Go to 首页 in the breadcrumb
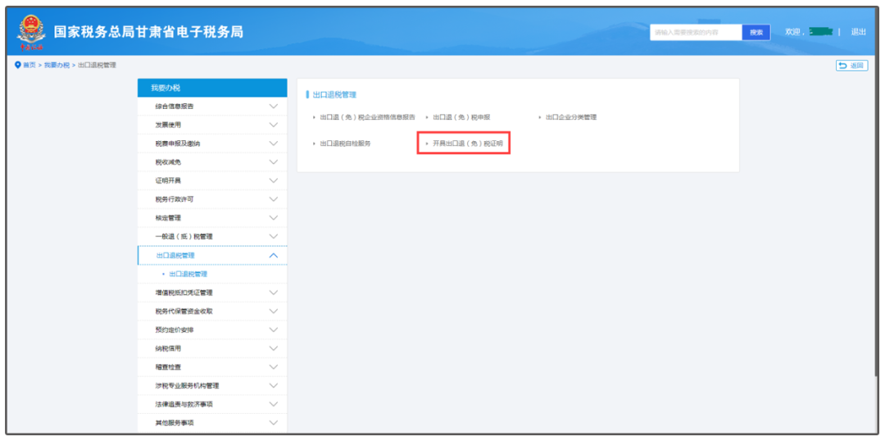Image resolution: width=885 pixels, height=441 pixels. tap(29, 66)
